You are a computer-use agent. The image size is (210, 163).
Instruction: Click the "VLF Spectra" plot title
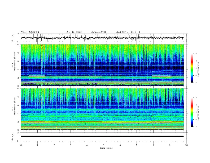point(30,32)
